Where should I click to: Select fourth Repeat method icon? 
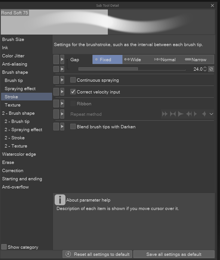coord(189,114)
